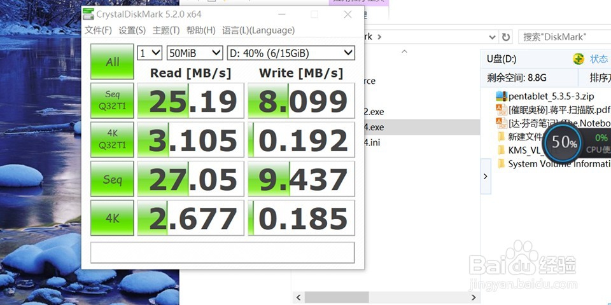The width and height of the screenshot is (611, 305).
Task: Open the test count dropdown showing 1
Action: pos(150,53)
